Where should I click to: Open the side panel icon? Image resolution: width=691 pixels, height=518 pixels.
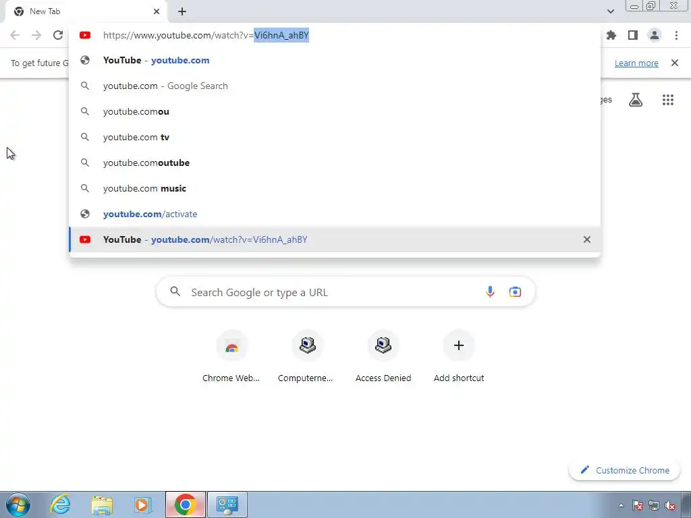(633, 35)
